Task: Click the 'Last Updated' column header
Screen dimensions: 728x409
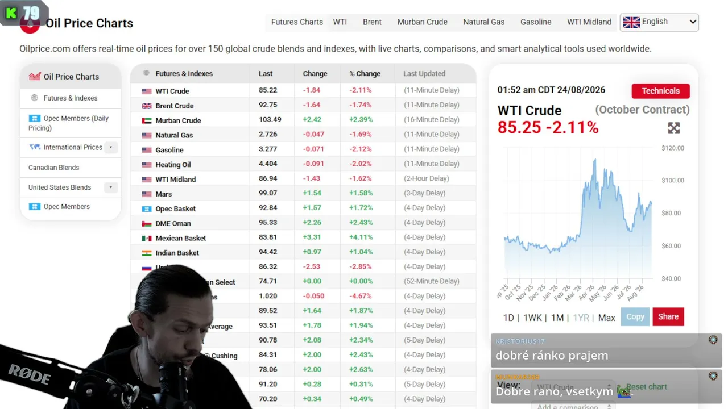Action: 424,74
